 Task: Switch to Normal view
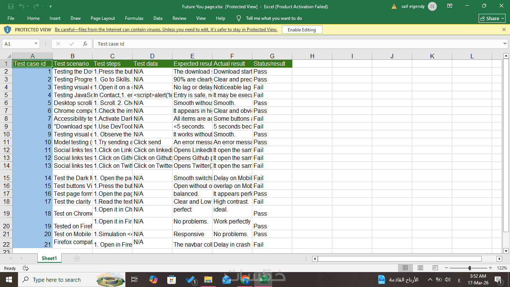405,268
